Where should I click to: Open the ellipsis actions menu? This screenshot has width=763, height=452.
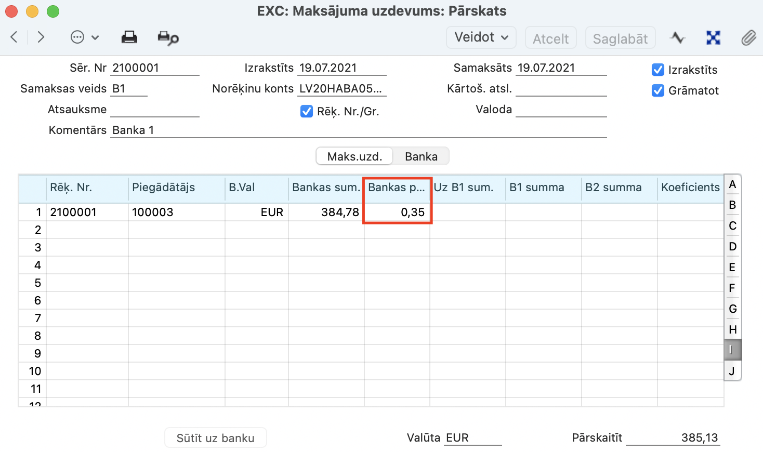(x=84, y=37)
